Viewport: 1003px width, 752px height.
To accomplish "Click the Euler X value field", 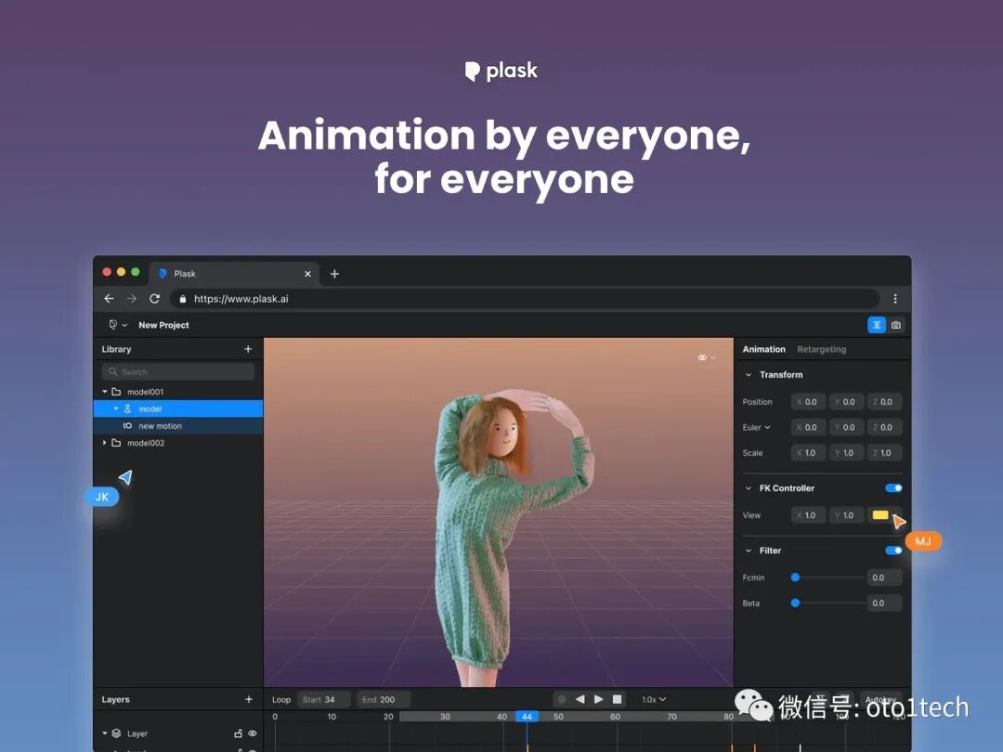I will click(808, 427).
